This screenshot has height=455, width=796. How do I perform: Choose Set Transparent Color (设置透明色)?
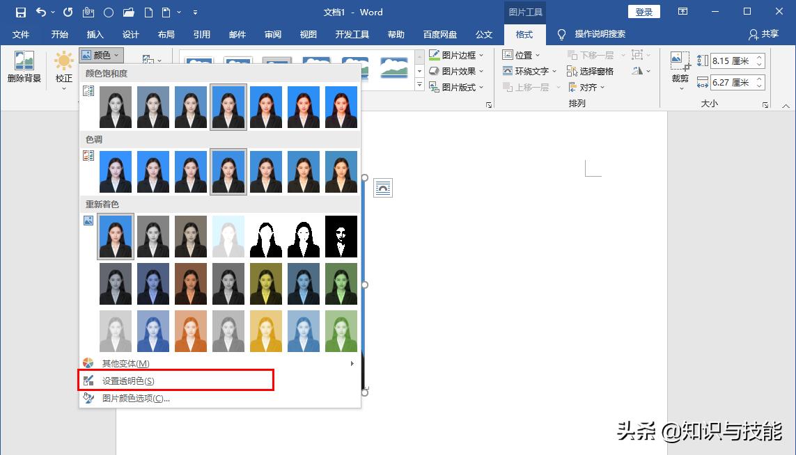[x=128, y=381]
